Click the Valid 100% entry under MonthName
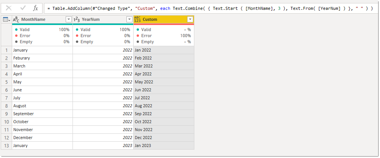Viewport: 380px width, 158px height. click(42, 30)
